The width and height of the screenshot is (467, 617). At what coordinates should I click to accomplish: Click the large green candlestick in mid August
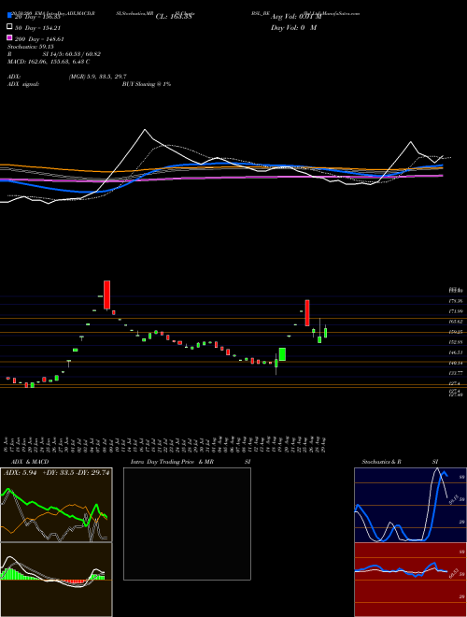point(282,354)
